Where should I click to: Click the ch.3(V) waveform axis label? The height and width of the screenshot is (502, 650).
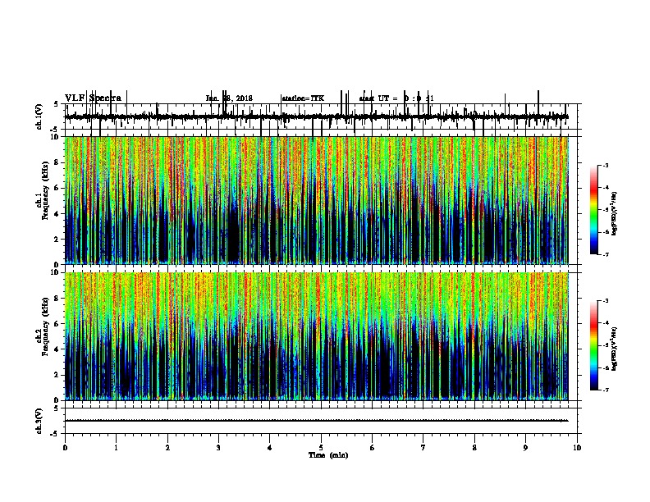point(39,421)
